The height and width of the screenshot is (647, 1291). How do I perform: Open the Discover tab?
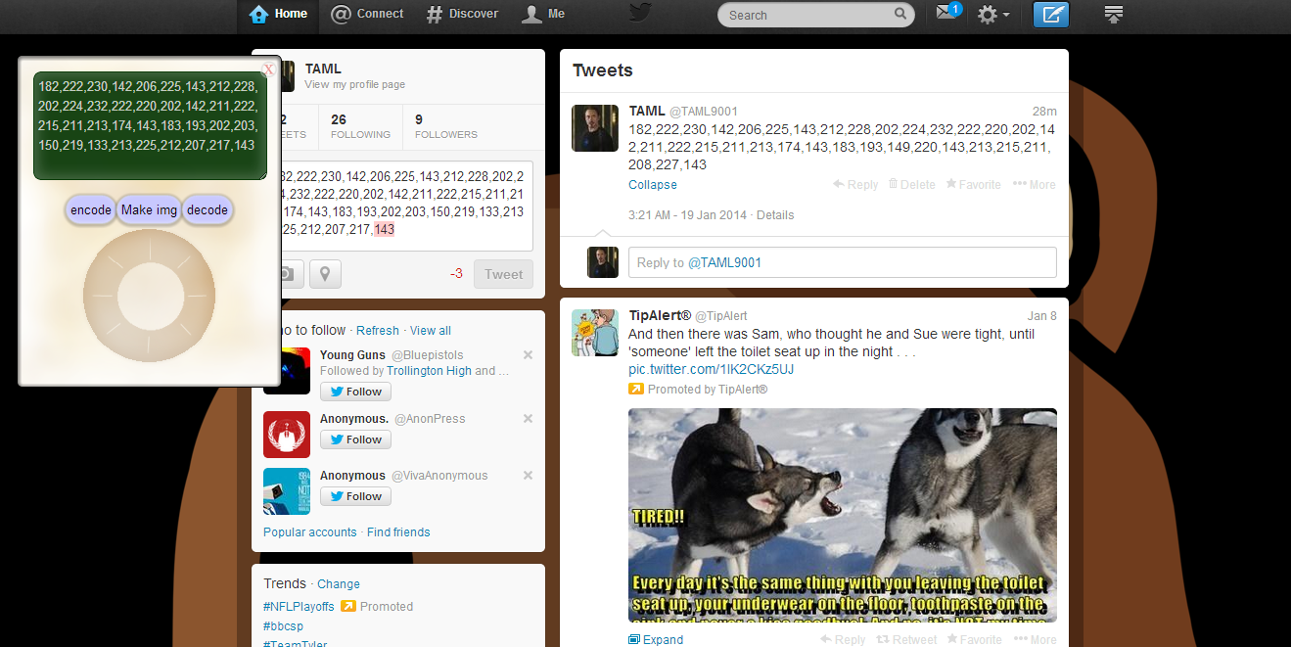tap(463, 14)
